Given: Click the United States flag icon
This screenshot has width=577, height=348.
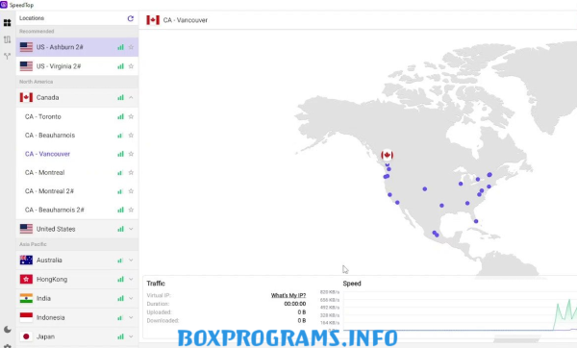Looking at the screenshot, I should 26,229.
